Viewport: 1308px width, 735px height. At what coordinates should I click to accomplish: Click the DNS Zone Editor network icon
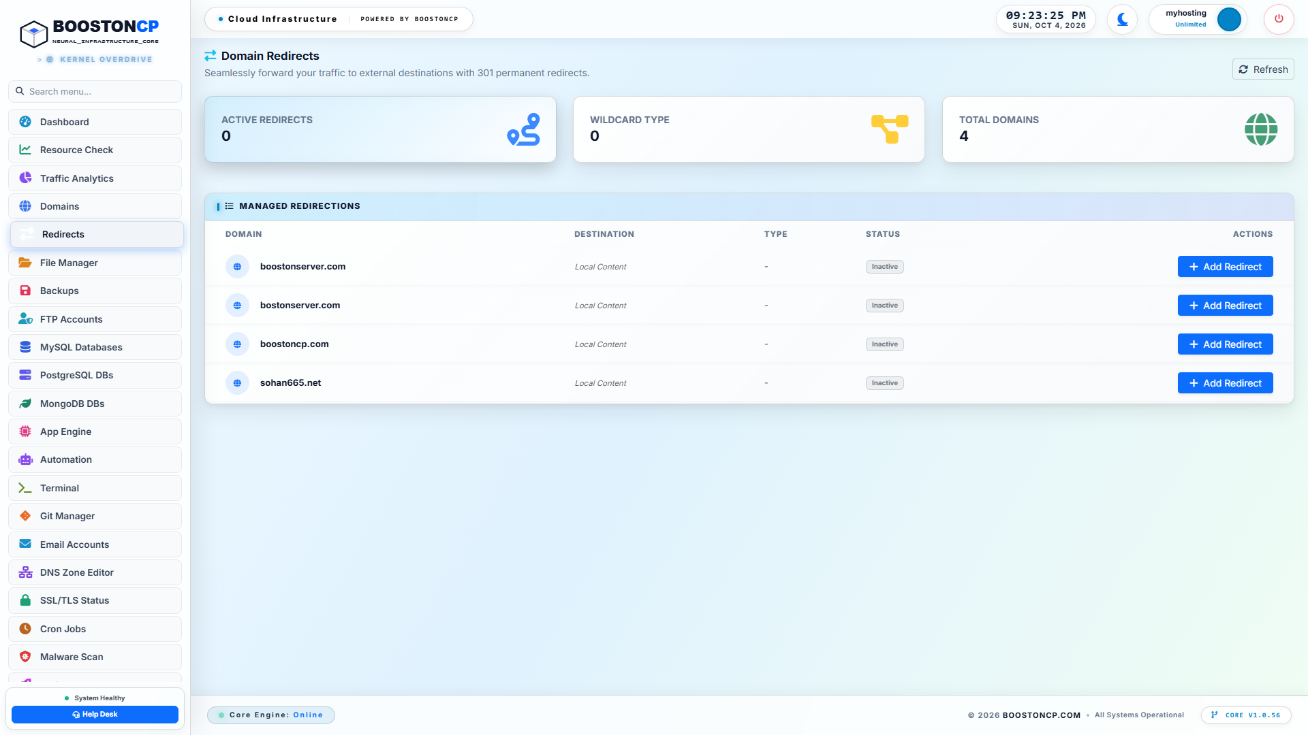point(25,572)
